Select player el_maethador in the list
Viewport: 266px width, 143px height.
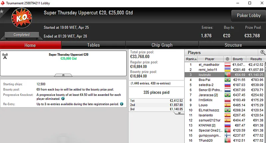point(209,65)
